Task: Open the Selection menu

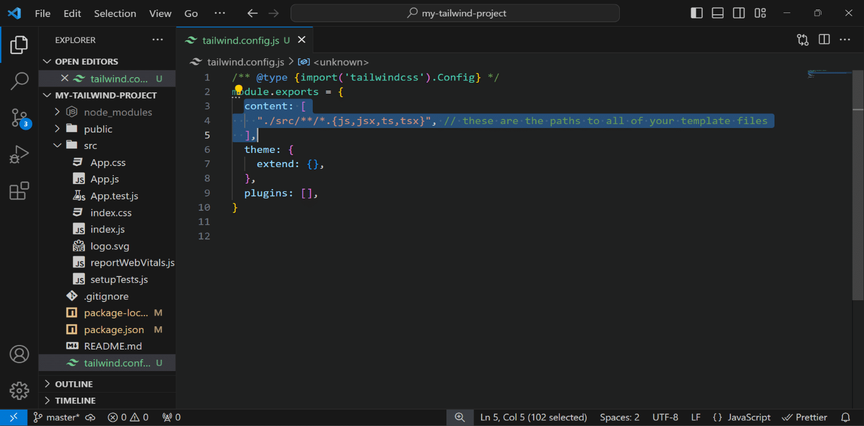Action: 115,13
